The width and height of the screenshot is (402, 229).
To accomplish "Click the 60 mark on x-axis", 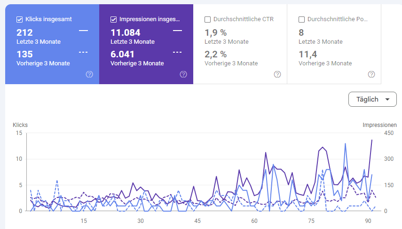I will (x=254, y=221).
